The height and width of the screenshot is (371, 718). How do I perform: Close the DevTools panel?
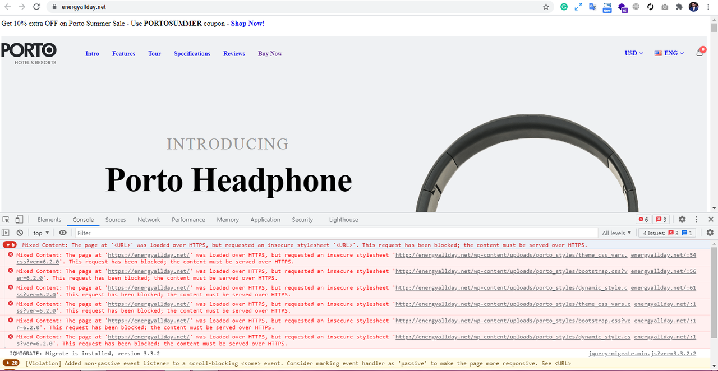[711, 220]
